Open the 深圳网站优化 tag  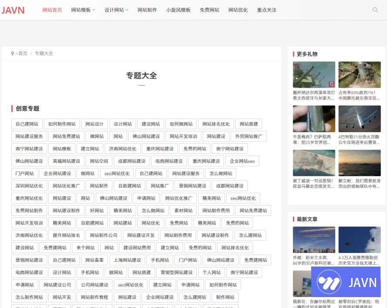coord(29,186)
